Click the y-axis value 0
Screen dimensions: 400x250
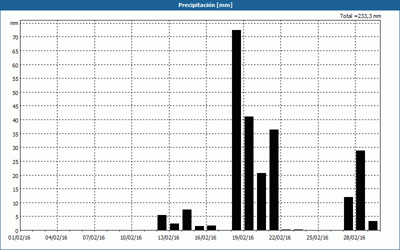[17, 231]
